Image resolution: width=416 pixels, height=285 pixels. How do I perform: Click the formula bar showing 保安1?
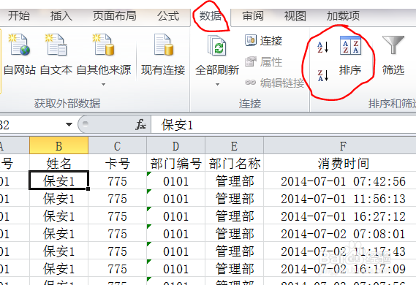[x=284, y=125]
